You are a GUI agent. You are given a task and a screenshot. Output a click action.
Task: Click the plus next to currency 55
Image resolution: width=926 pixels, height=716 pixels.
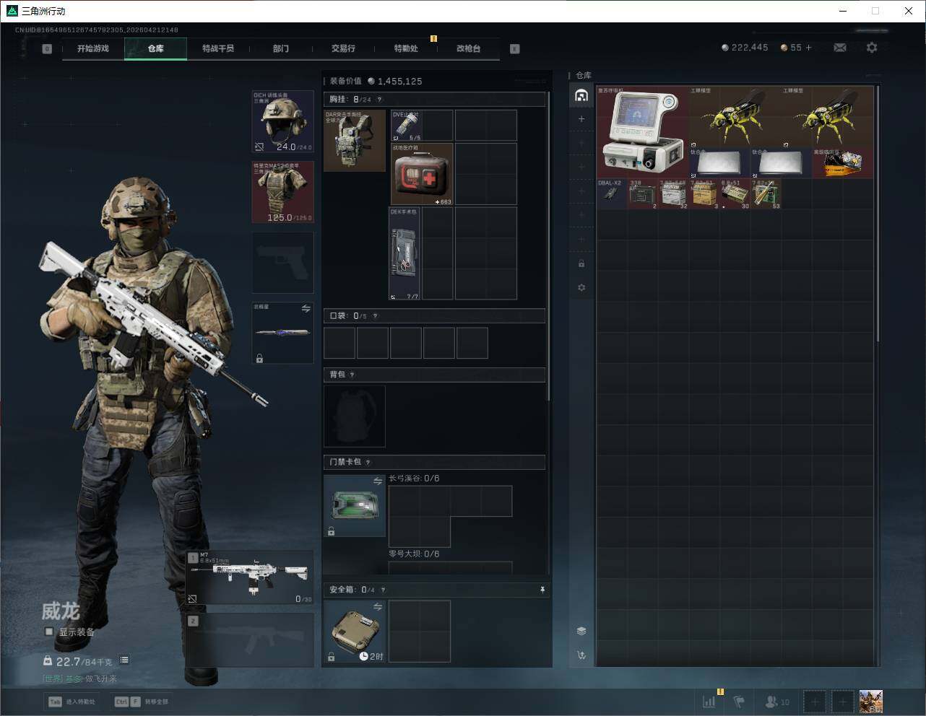click(x=808, y=48)
